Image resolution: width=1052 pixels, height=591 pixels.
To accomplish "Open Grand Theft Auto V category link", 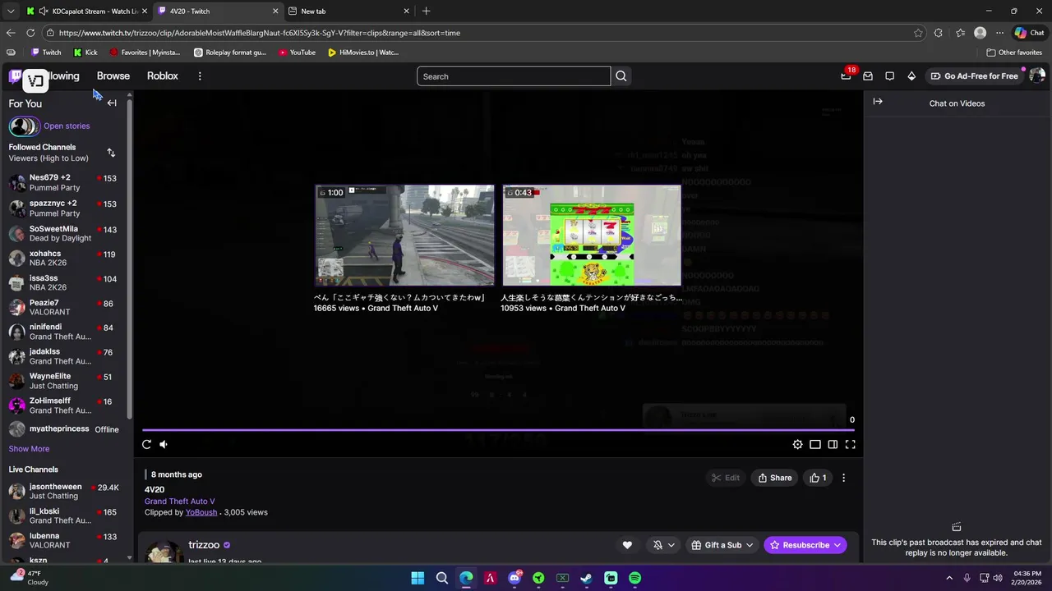I will coord(179,502).
